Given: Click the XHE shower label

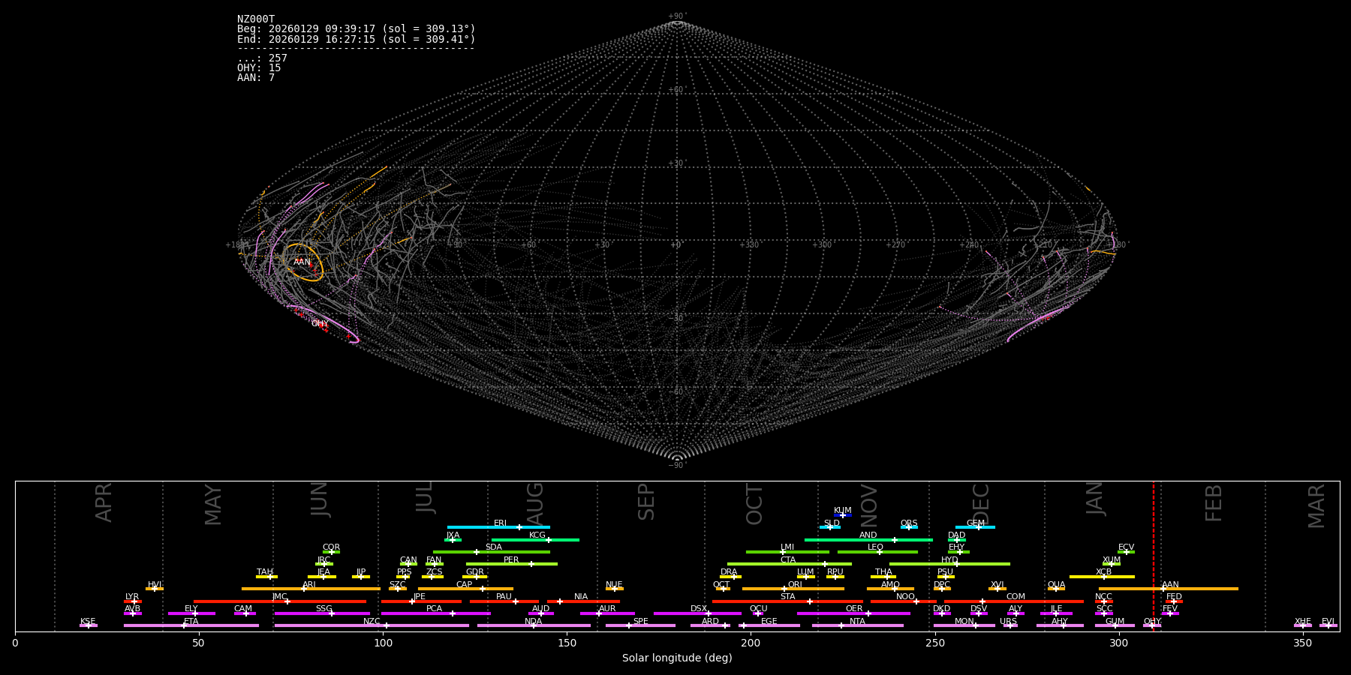Looking at the screenshot, I should point(1302,622).
